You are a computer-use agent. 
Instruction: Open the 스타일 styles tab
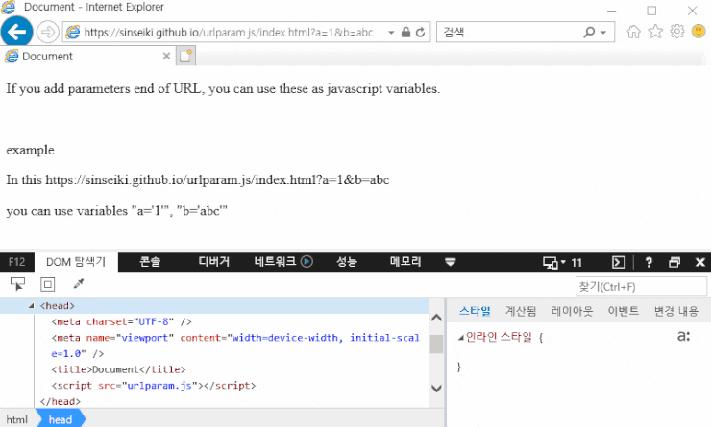(x=475, y=311)
